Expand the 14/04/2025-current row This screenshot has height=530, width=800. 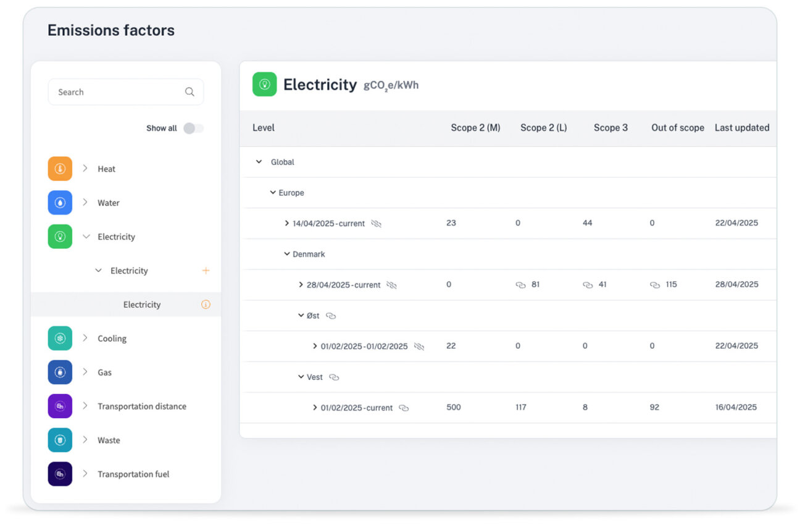click(x=287, y=223)
